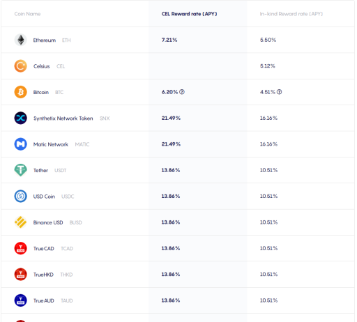This screenshot has width=357, height=322.
Task: Click Matic Network's 21.49% CEL rate
Action: (x=171, y=144)
